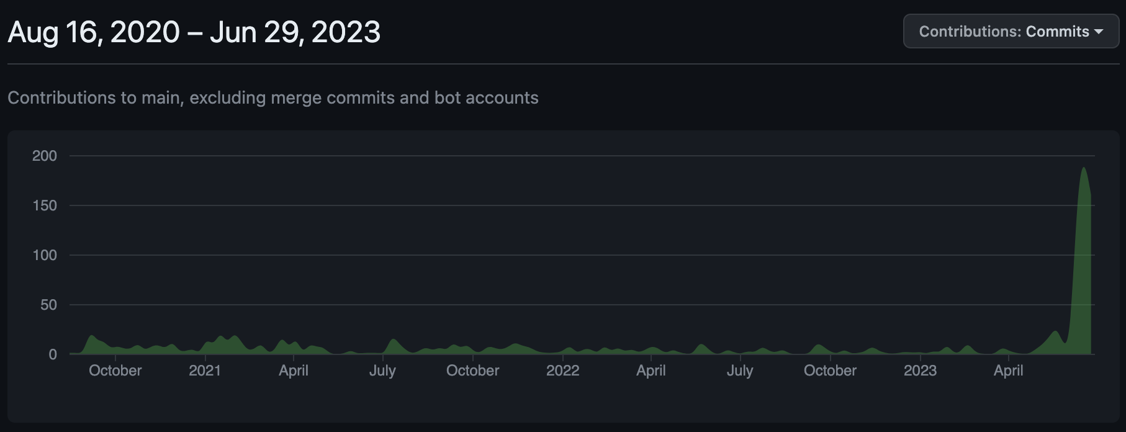Image resolution: width=1126 pixels, height=432 pixels.
Task: Click the 200 y-axis value
Action: point(45,156)
